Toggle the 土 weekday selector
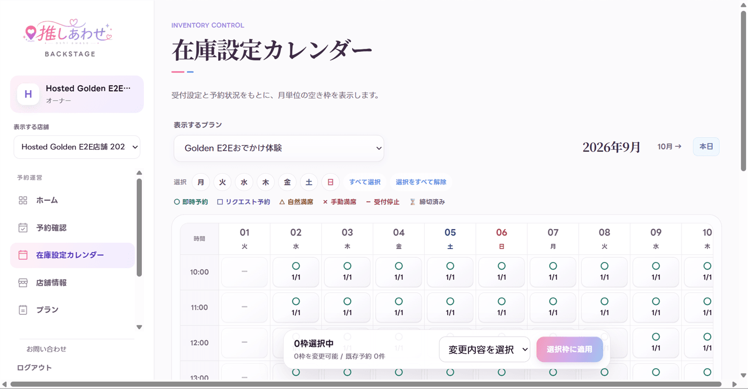Image resolution: width=748 pixels, height=389 pixels. tap(309, 182)
